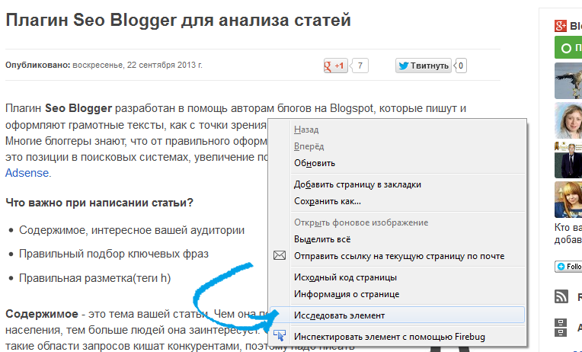This screenshot has height=352, width=582.
Task: Click the tweet count bubble showing 0
Action: pyautogui.click(x=461, y=66)
